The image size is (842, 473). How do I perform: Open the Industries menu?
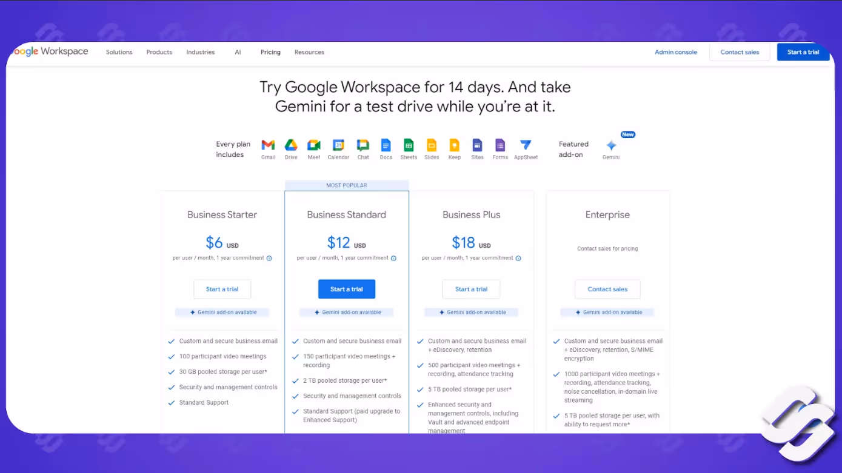[201, 52]
